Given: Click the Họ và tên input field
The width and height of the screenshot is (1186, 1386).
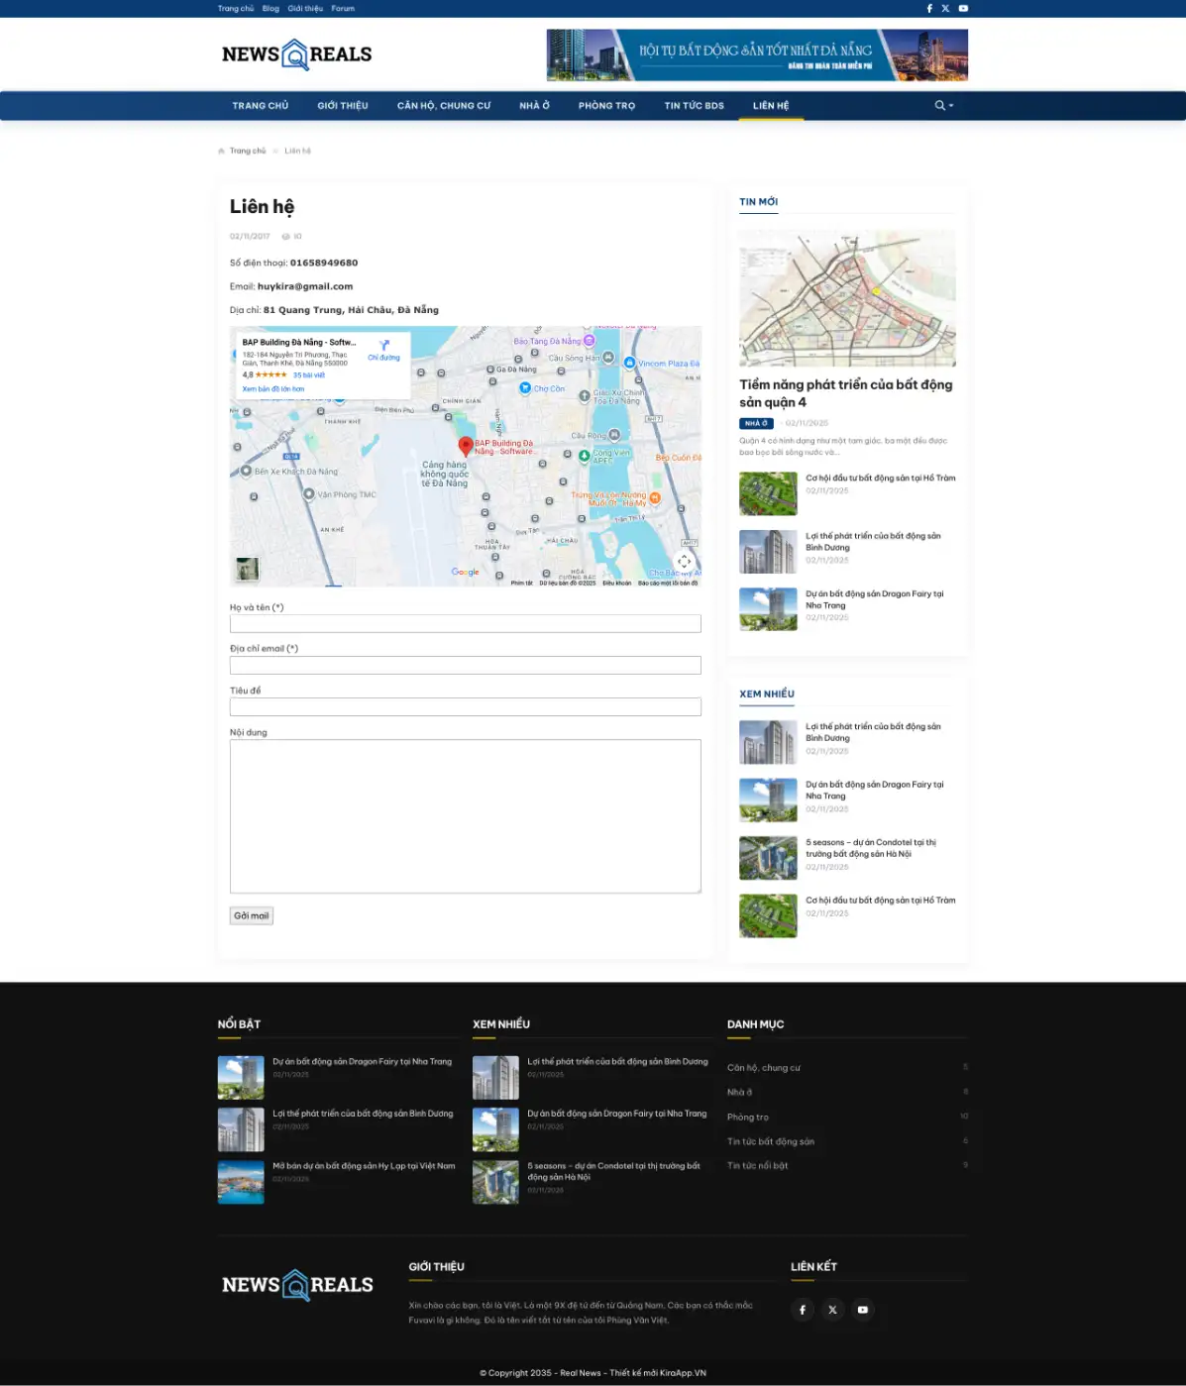Looking at the screenshot, I should click(465, 624).
